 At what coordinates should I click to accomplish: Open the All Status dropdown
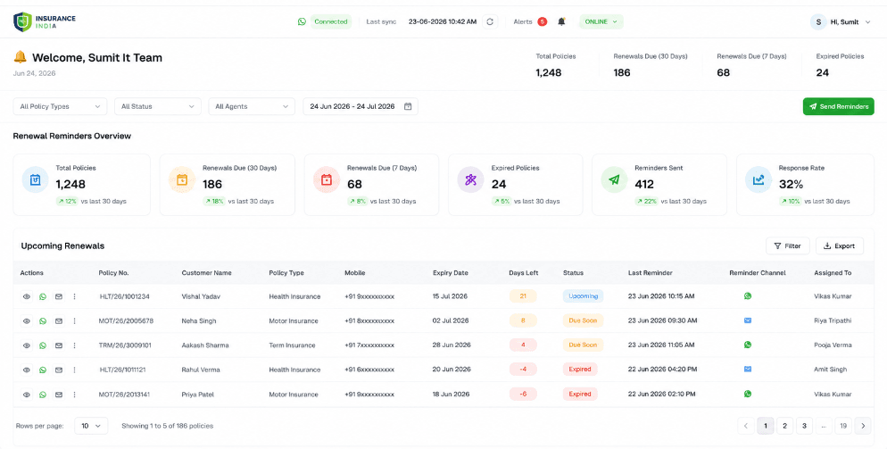click(x=158, y=106)
